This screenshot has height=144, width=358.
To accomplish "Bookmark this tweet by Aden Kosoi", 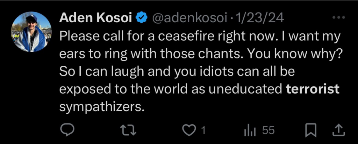I will 310,130.
